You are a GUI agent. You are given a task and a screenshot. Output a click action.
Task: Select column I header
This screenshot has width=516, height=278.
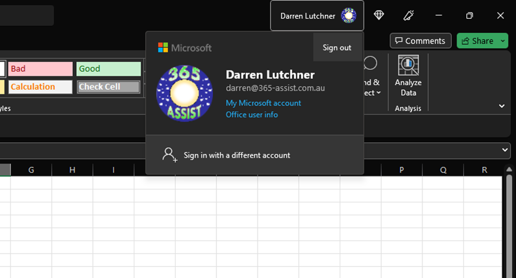tap(114, 170)
